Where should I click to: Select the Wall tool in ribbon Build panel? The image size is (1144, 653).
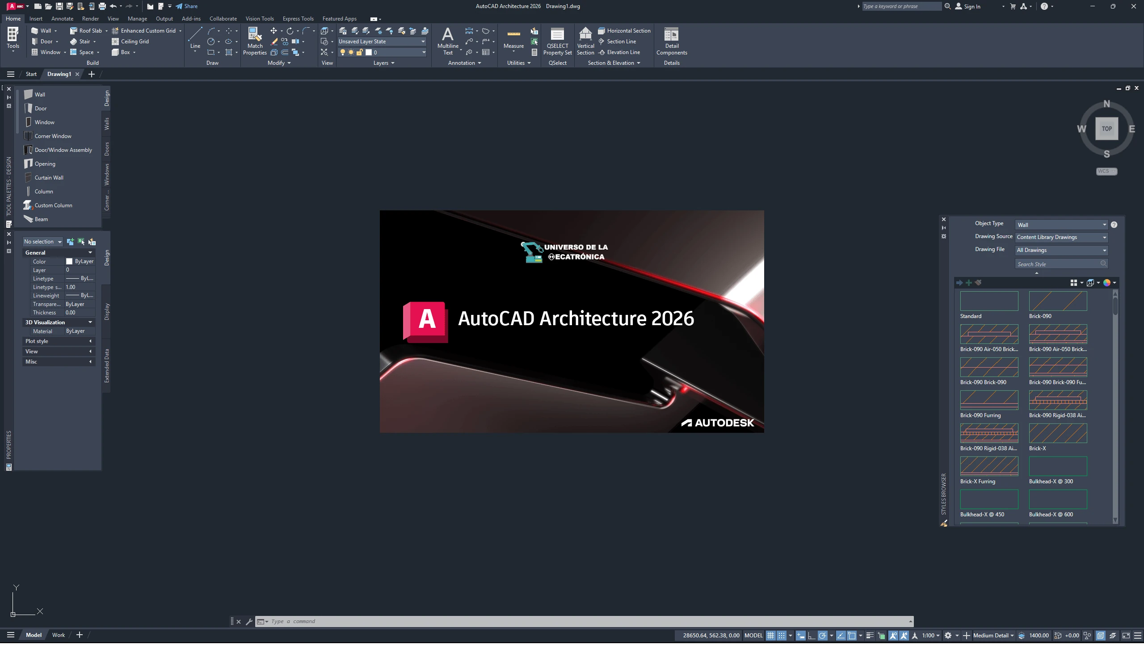click(x=41, y=31)
